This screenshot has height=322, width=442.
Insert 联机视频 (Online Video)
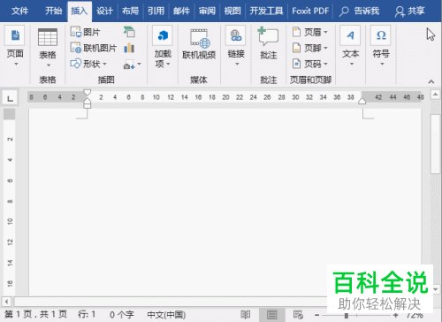199,44
